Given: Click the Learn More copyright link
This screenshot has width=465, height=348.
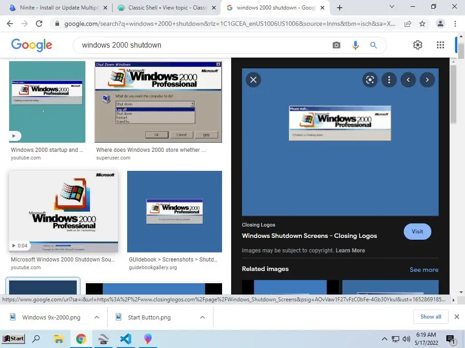Looking at the screenshot, I should point(350,250).
